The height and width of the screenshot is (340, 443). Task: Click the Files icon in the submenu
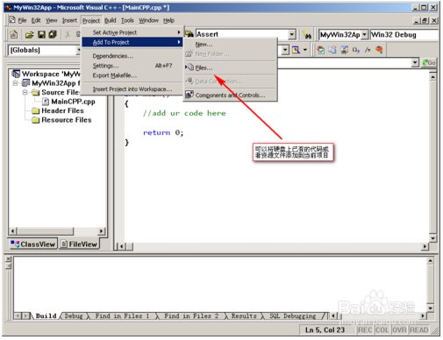(189, 67)
